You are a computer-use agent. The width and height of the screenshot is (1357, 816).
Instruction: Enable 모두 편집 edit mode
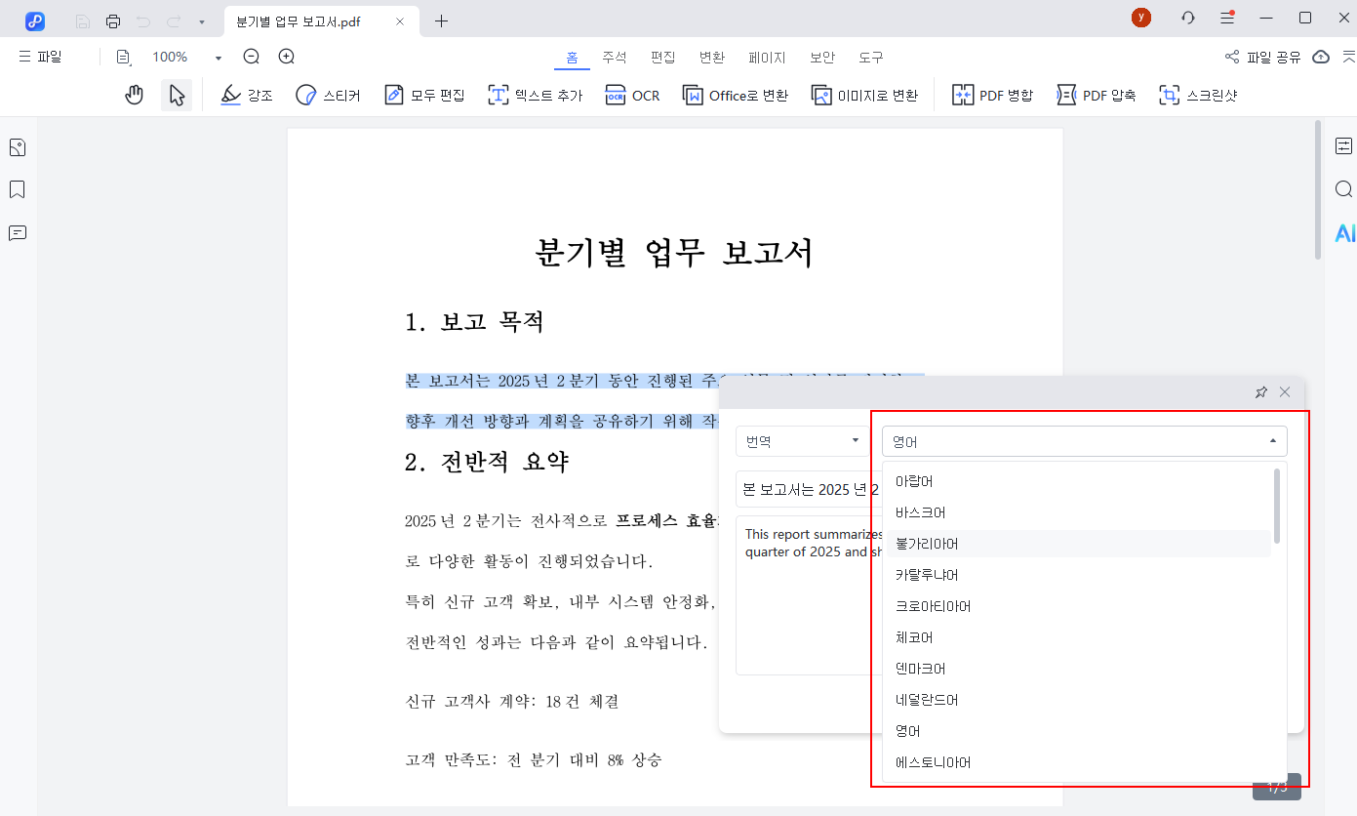click(x=423, y=95)
